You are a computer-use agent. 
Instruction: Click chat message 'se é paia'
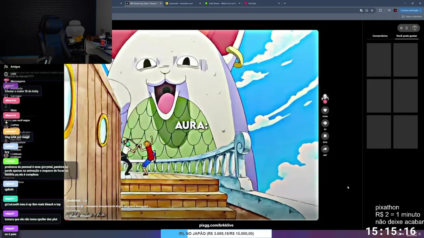tap(10, 234)
